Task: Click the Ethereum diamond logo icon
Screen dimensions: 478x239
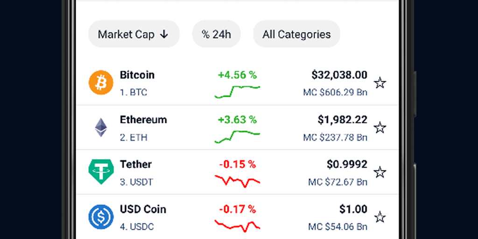Action: pyautogui.click(x=101, y=127)
